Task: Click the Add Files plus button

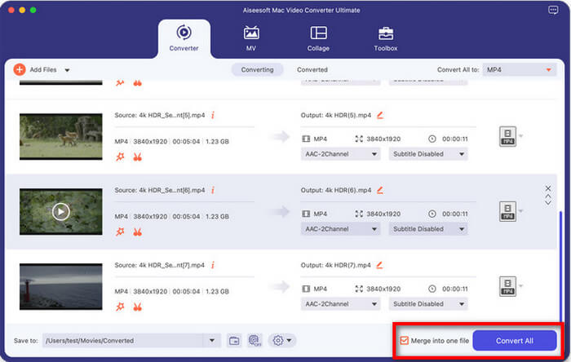Action: click(20, 69)
